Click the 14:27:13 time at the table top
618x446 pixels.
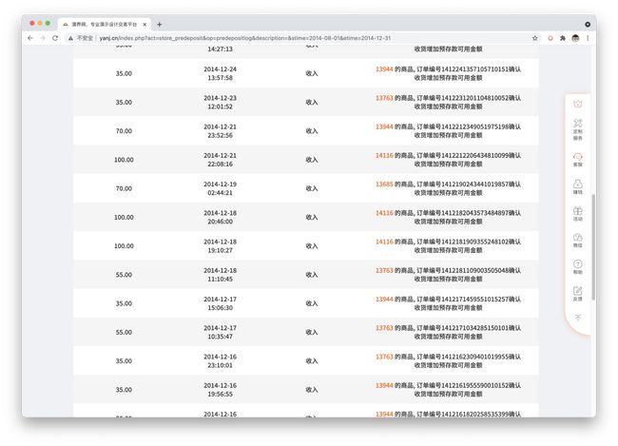(x=220, y=49)
